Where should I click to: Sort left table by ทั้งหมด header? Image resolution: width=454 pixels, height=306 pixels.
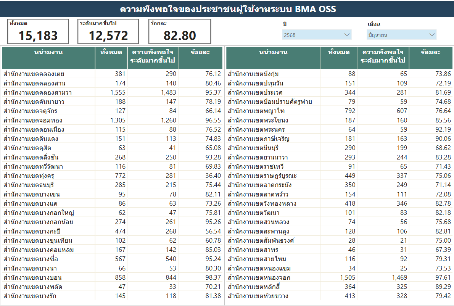tap(111, 58)
